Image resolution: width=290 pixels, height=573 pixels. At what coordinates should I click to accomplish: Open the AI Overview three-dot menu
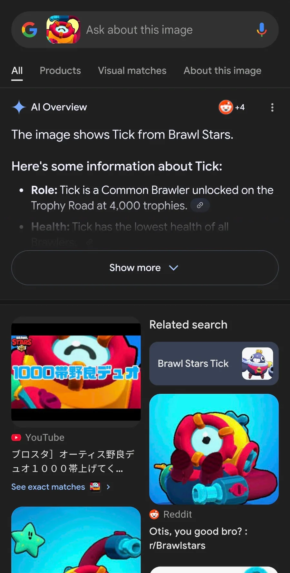[272, 107]
